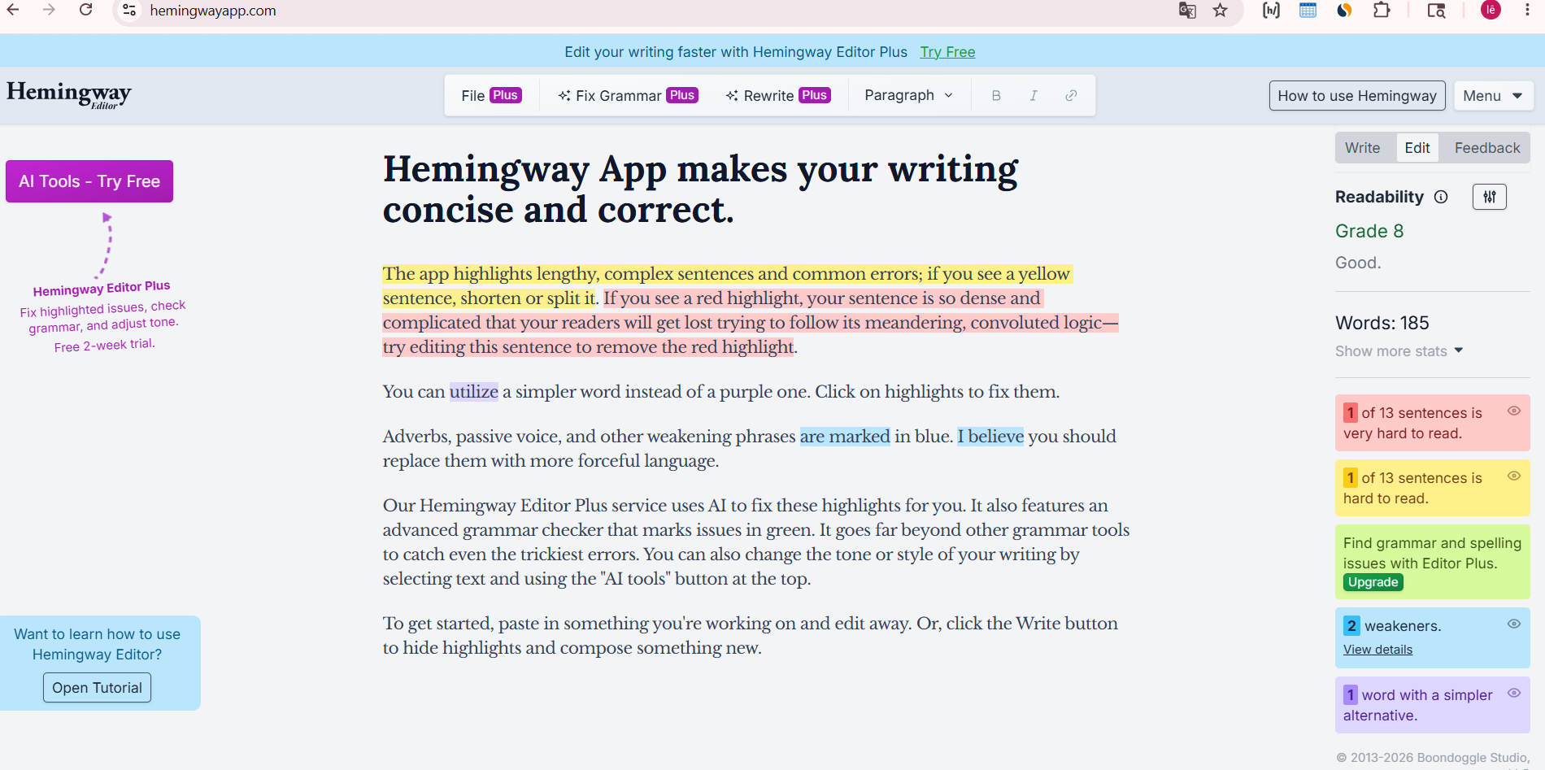Reload the page with the refresh icon

[x=85, y=10]
